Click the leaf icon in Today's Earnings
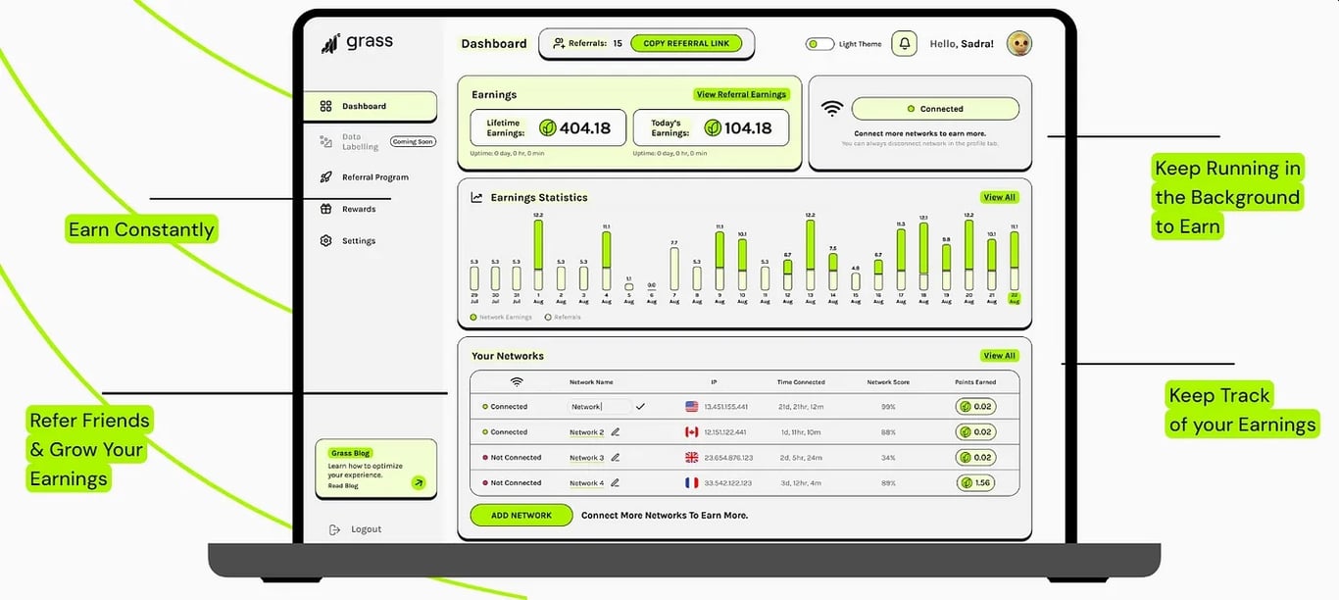This screenshot has width=1339, height=600. [713, 127]
